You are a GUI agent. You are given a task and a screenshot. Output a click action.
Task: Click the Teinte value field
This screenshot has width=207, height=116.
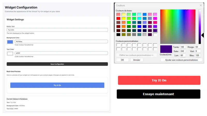(x=183, y=47)
